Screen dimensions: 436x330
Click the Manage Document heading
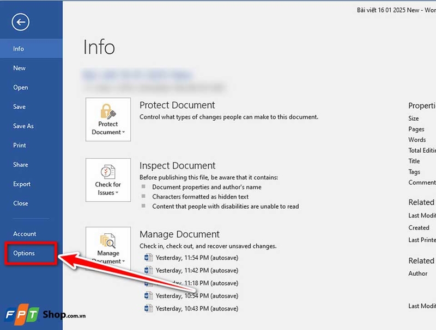179,234
